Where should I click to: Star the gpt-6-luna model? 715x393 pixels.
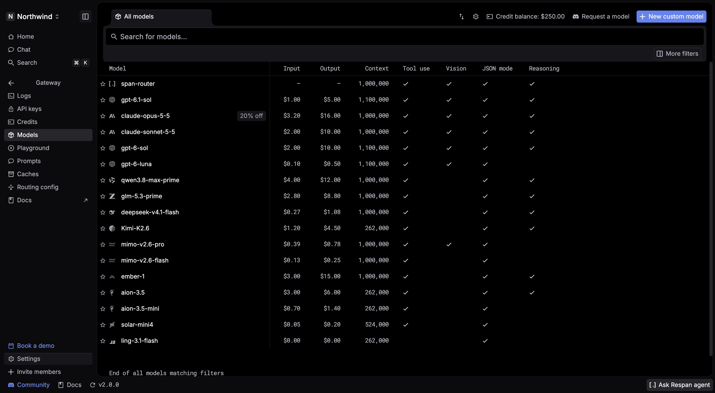pos(103,164)
